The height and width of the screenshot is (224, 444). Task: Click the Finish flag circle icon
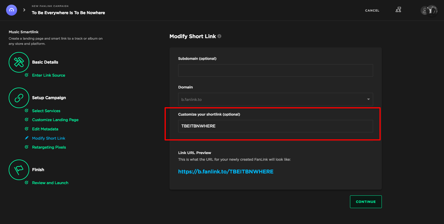point(19,170)
